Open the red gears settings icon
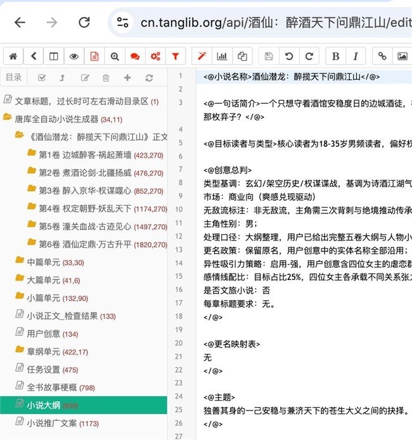Image resolution: width=412 pixels, height=440 pixels. [155, 56]
